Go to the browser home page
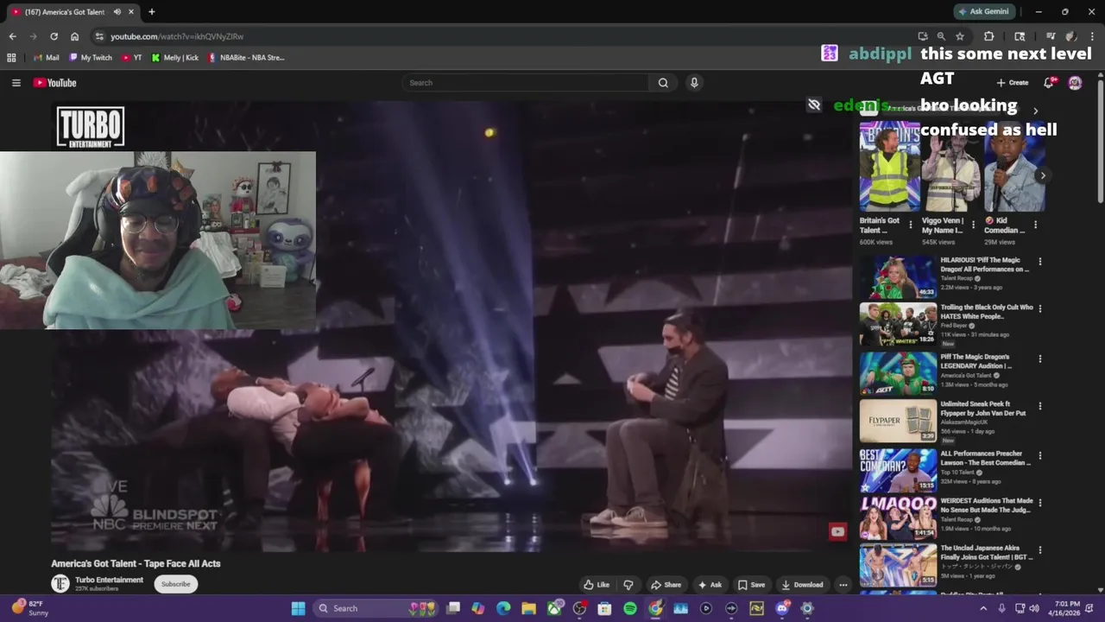Viewport: 1105px width, 622px height. 74,36
